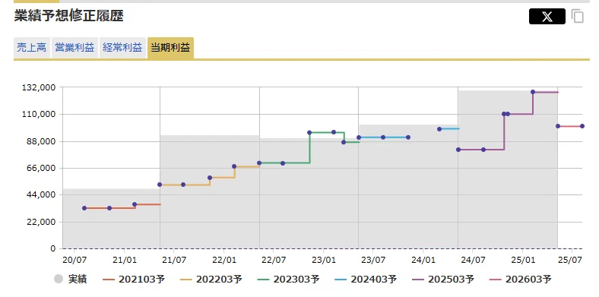
Task: Click the lone 202403予 point near 24/01
Action: click(439, 129)
